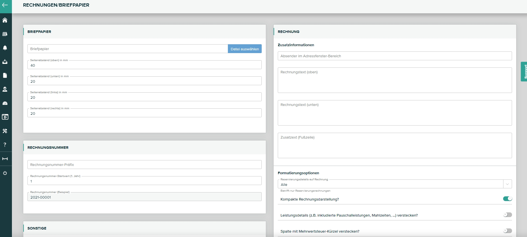
Task: Open the Support side tab
Action: [524, 72]
